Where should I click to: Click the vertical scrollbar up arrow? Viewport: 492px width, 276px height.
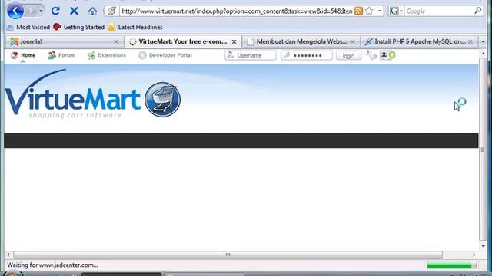tap(483, 54)
